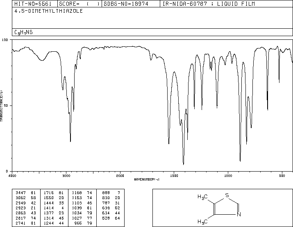Image resolution: width=293 pixels, height=227 pixels.
Task: Select the WAVENUMBER axis title
Action: 147,179
